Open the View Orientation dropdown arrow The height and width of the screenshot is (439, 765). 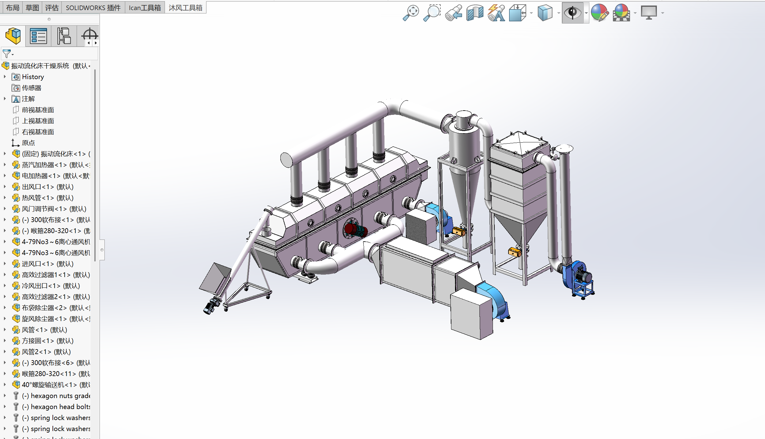point(531,13)
